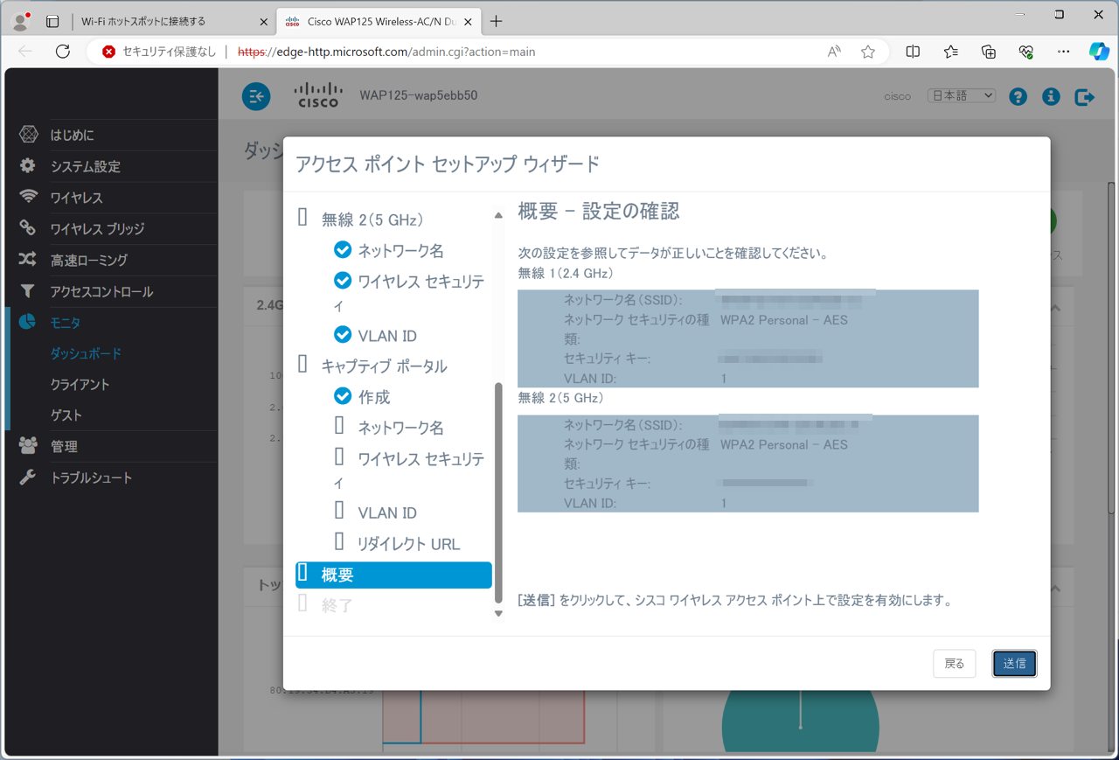Click the モニタ pie chart icon
This screenshot has width=1119, height=760.
(28, 322)
